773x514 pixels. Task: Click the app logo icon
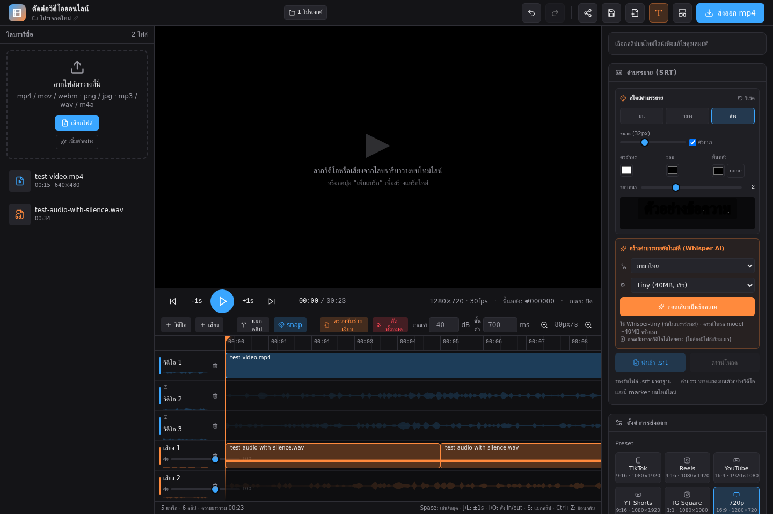click(x=17, y=13)
